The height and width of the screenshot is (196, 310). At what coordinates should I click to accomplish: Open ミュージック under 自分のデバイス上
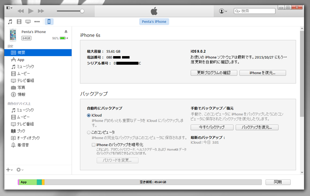click(x=38, y=110)
